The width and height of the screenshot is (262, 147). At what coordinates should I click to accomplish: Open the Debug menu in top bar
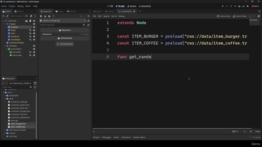[20, 6]
